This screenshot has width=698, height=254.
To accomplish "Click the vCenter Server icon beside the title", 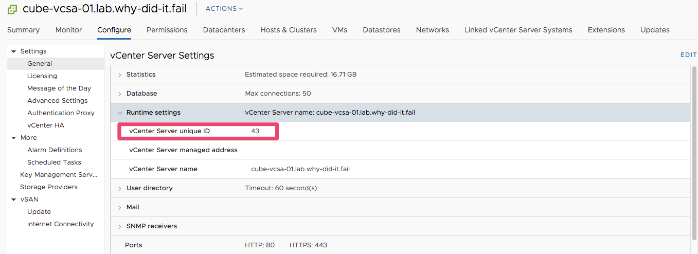I will click(12, 9).
